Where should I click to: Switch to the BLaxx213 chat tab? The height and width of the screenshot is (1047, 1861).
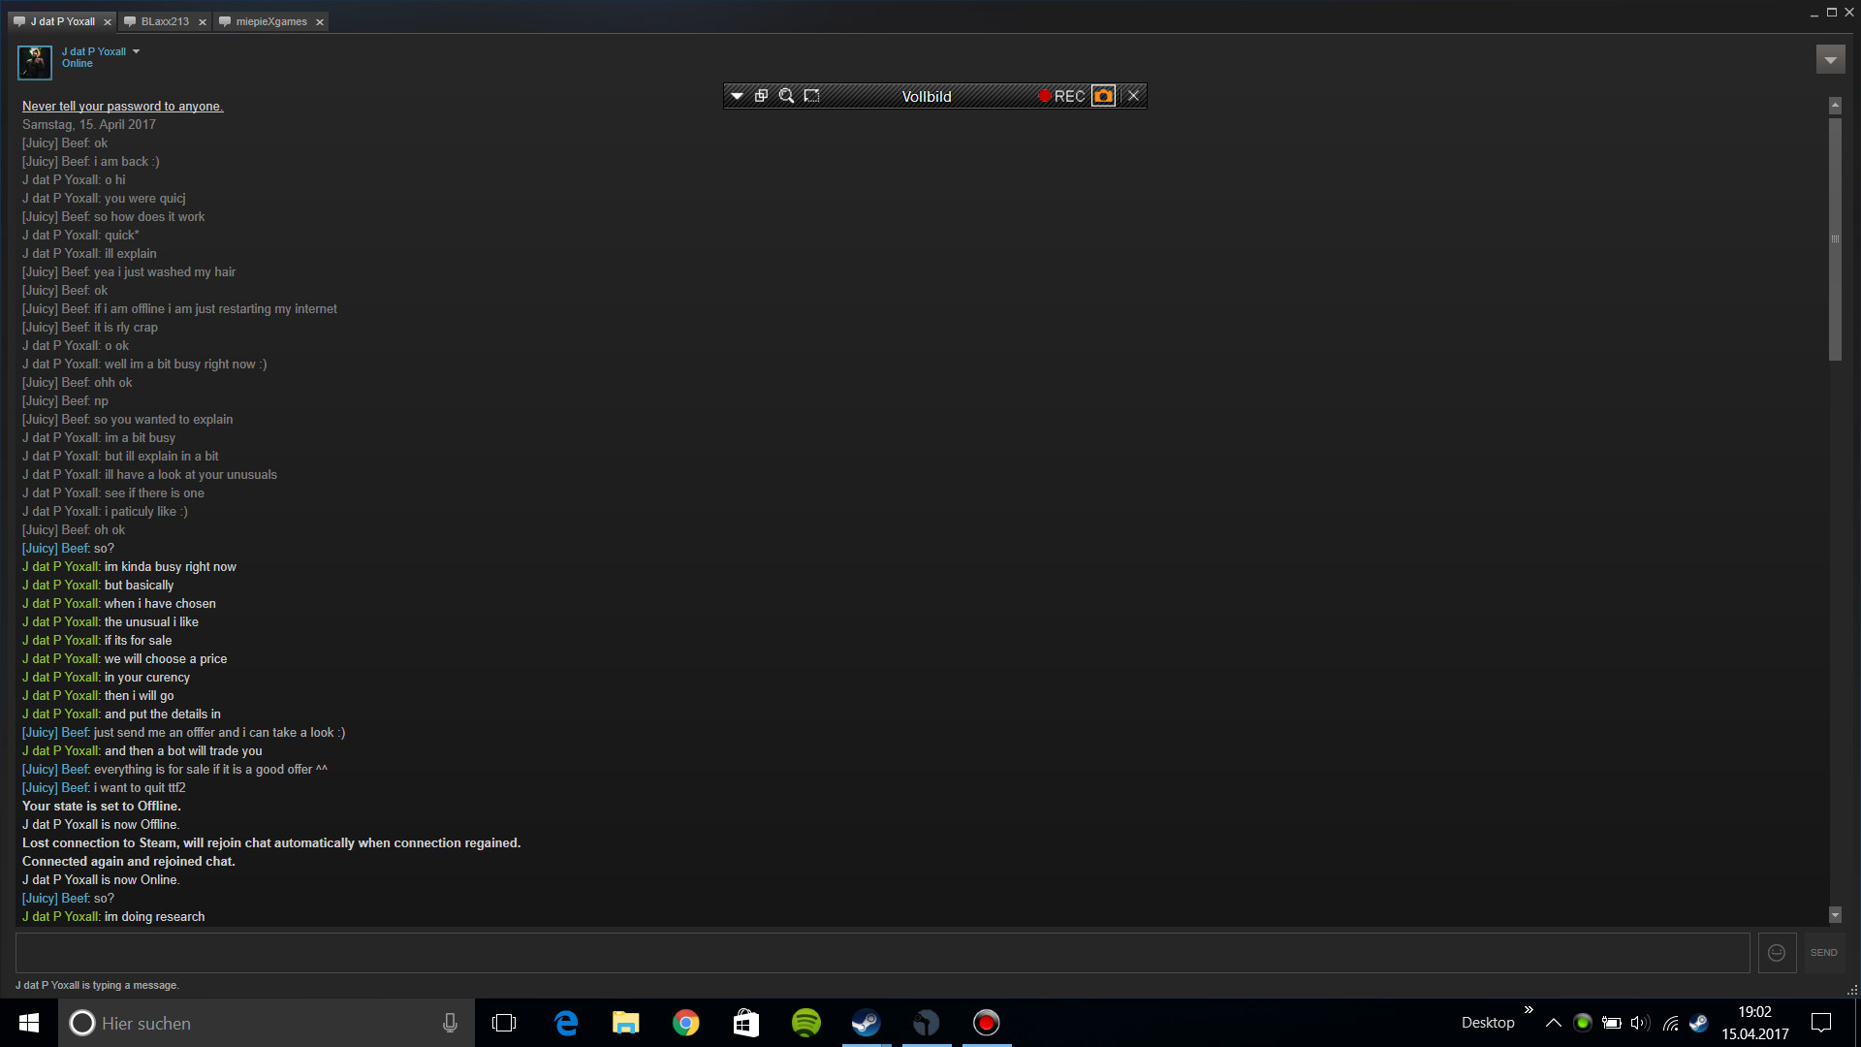164,21
